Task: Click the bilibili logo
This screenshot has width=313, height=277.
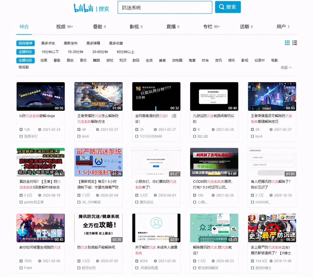Action: 83,8
